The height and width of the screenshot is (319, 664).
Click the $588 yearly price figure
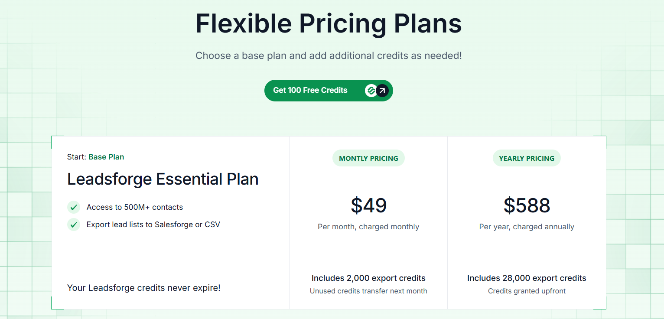(x=527, y=205)
